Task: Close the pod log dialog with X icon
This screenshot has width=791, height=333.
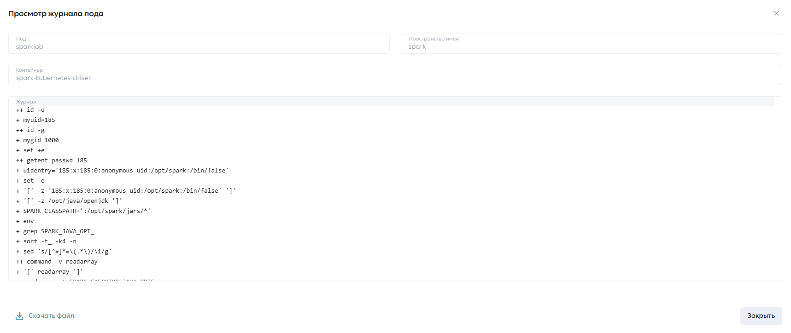Action: coord(776,13)
